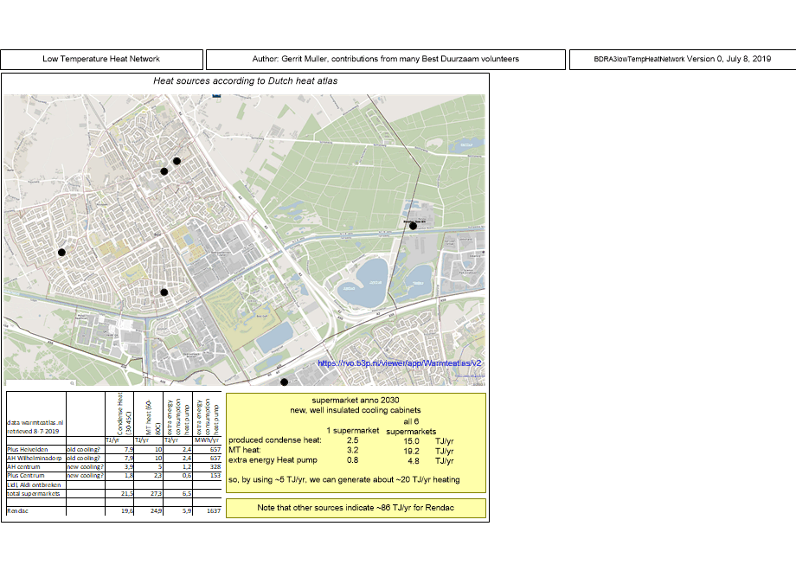Click the 'MWh/yr' unit cell
This screenshot has width=796, height=571.
(x=207, y=440)
